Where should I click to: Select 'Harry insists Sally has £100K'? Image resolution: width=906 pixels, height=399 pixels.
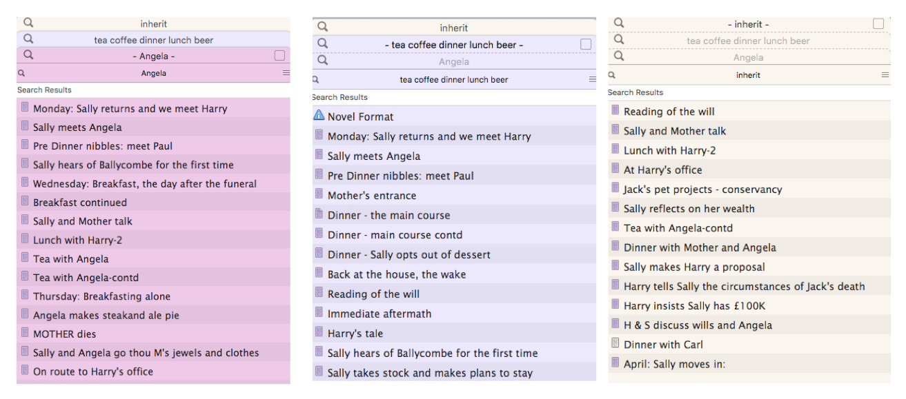click(749, 305)
